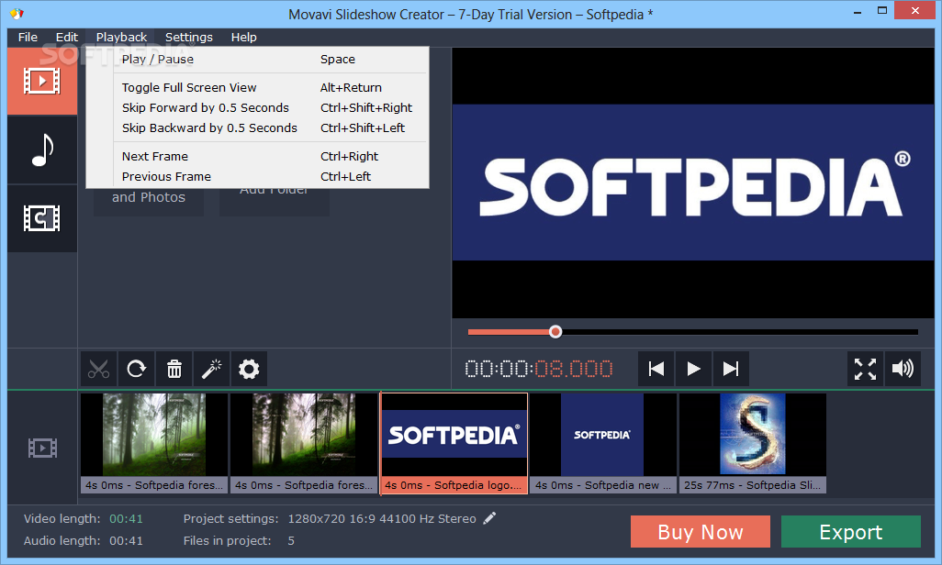Click the unplayed part of seek bar
The image size is (942, 565).
[x=740, y=332]
